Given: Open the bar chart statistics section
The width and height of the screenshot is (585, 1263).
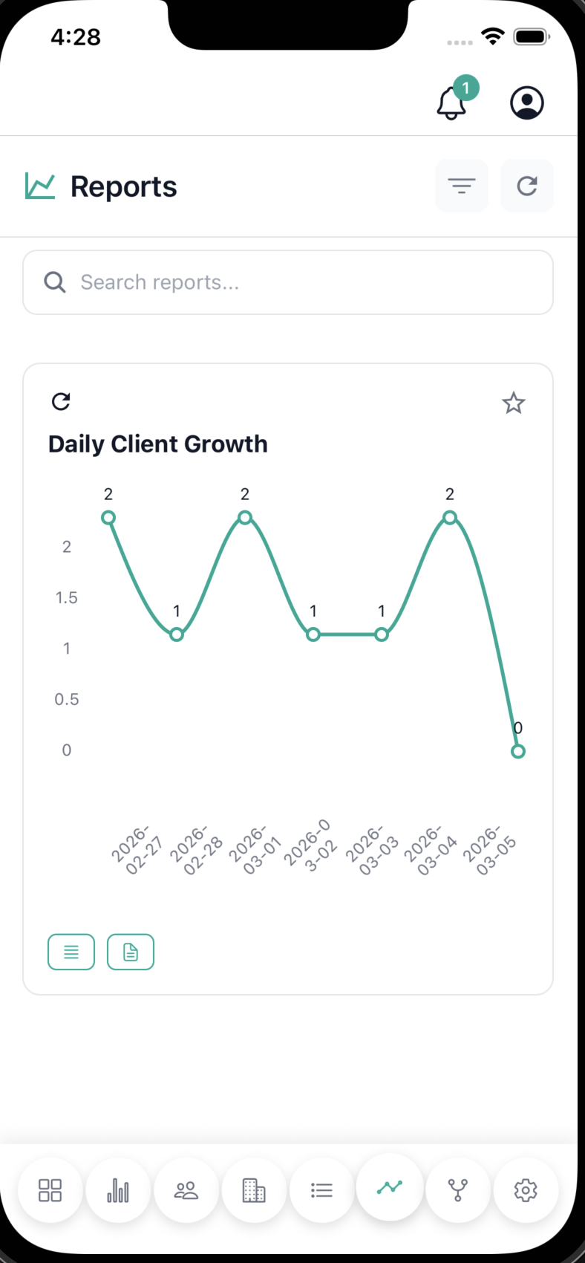Looking at the screenshot, I should coord(118,1189).
